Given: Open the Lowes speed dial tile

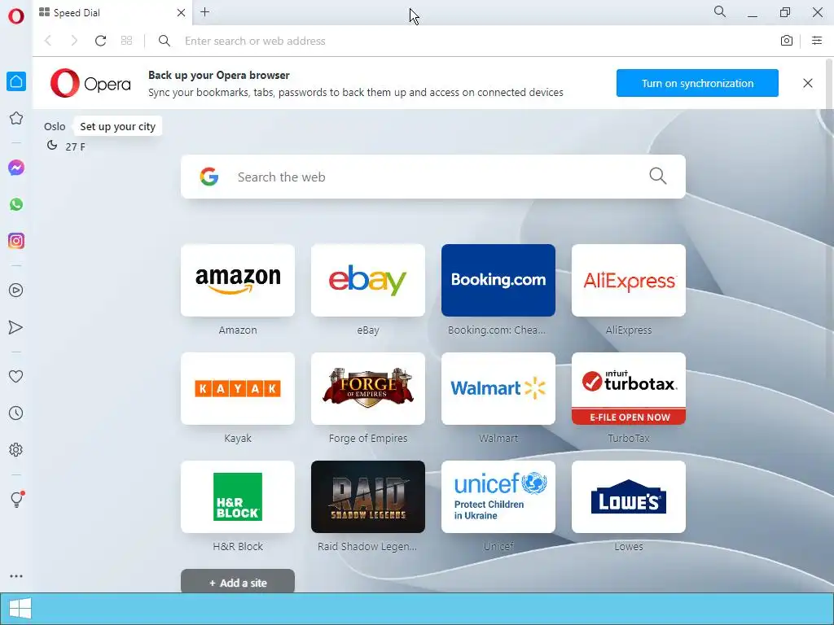Looking at the screenshot, I should click(x=629, y=497).
